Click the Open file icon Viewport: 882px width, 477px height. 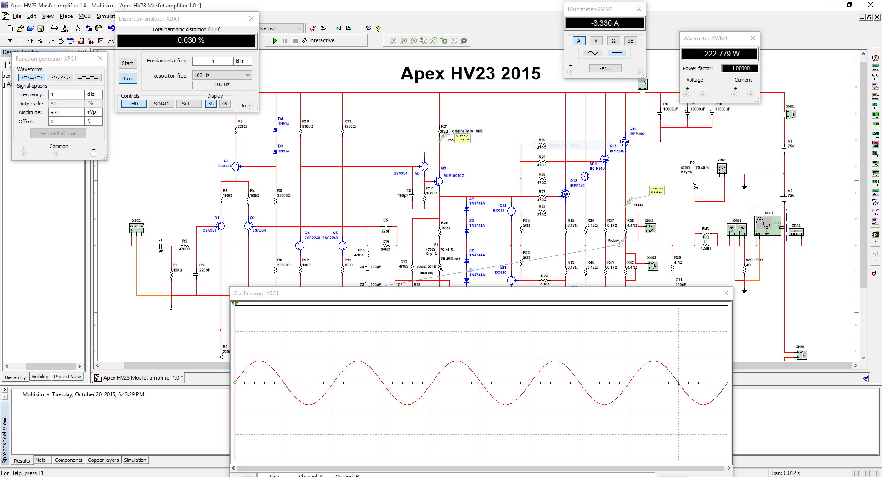[x=20, y=28]
